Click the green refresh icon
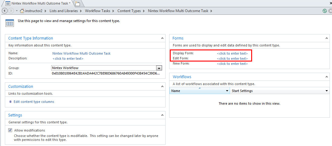 point(325,11)
